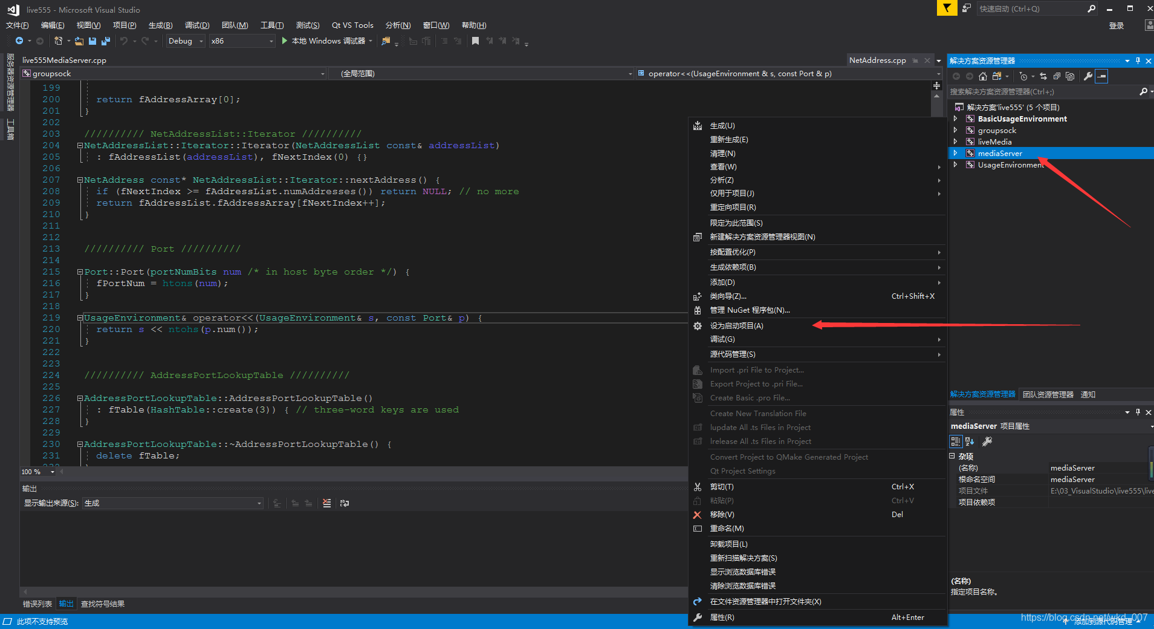Click Property Pages wrench in Properties panel
Screen dimensions: 1154x629
[987, 442]
